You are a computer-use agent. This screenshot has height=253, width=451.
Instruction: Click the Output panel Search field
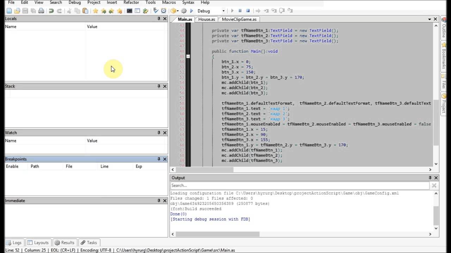tap(300, 186)
